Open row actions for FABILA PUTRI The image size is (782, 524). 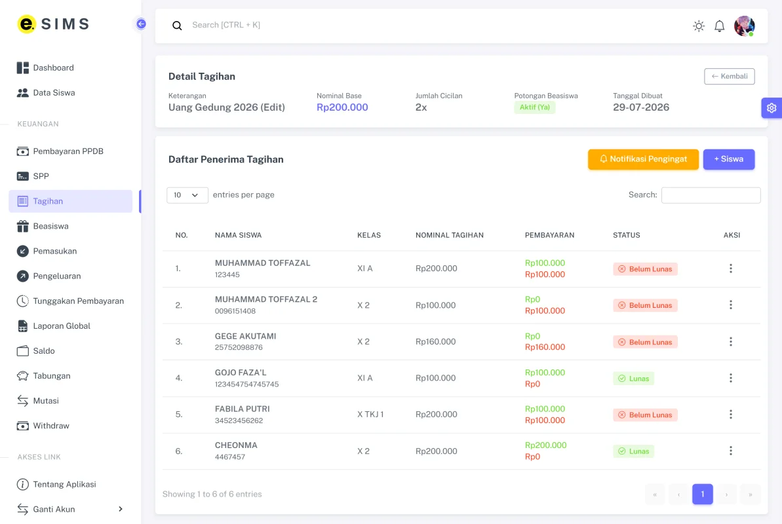(x=731, y=415)
